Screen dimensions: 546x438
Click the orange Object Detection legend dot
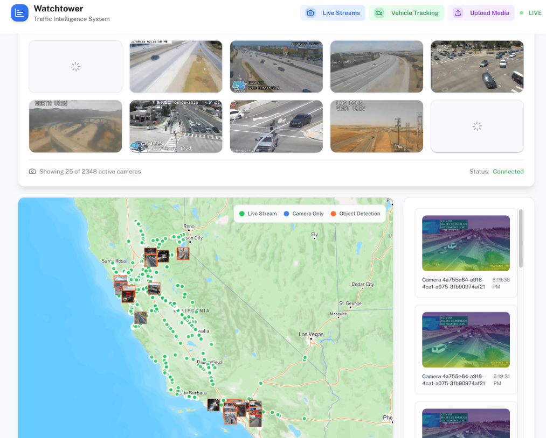coord(333,214)
